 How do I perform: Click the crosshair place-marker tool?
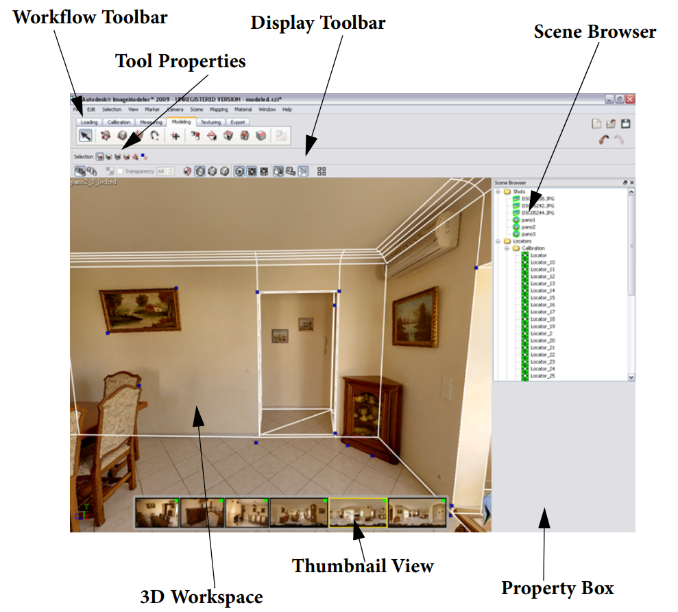[x=175, y=136]
